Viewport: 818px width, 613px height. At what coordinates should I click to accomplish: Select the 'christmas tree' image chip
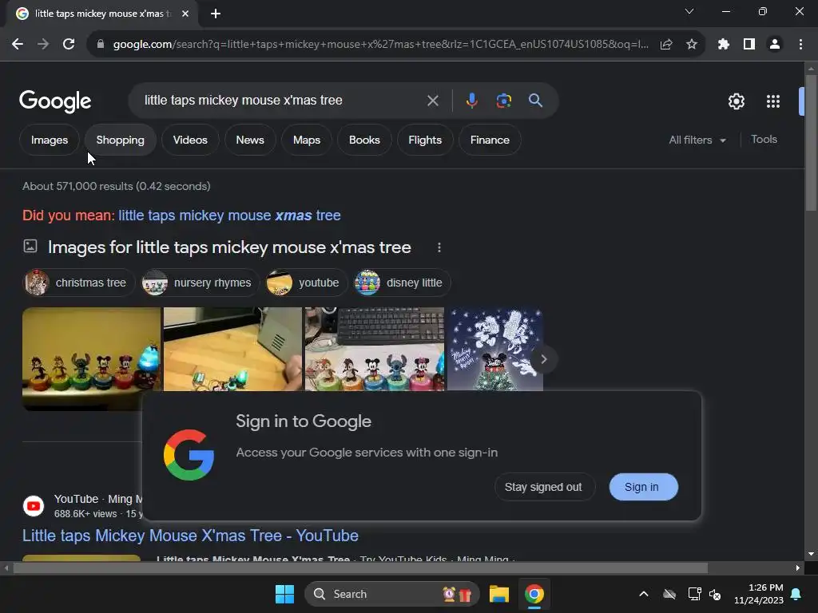click(79, 283)
